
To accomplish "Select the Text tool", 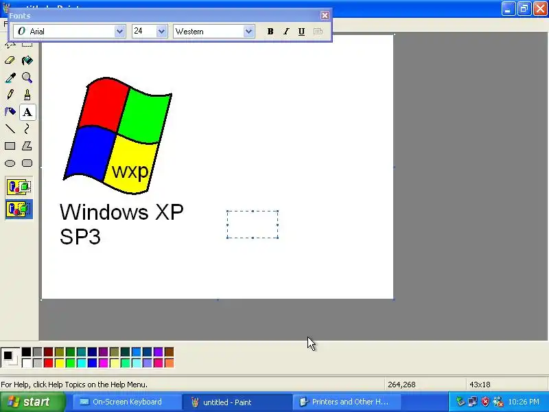I will pyautogui.click(x=27, y=112).
